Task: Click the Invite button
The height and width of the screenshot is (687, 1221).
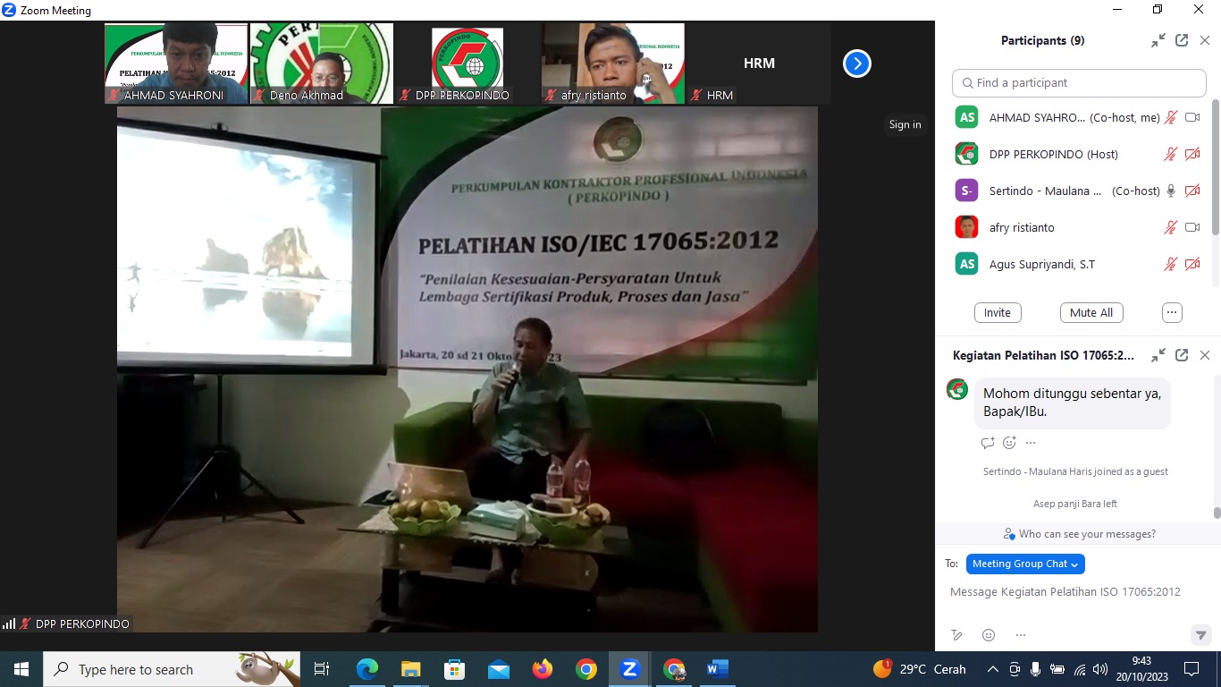Action: pos(998,312)
